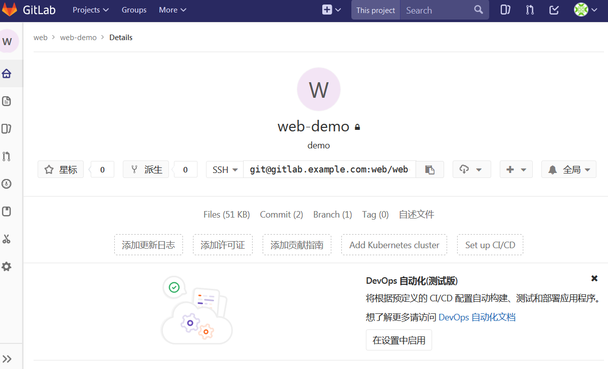The height and width of the screenshot is (369, 608).
Task: Expand the avatar menu in top right
Action: [585, 10]
